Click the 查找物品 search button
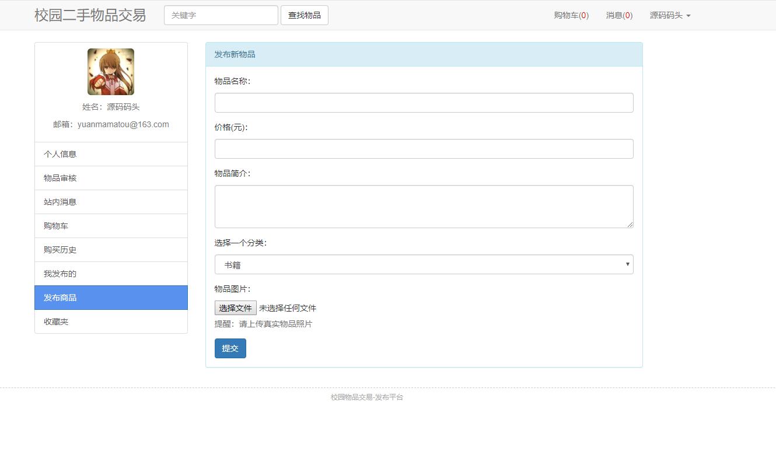Screen dimensions: 776x475 tap(304, 15)
